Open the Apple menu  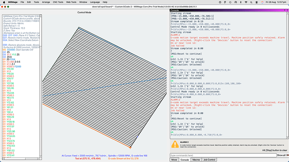point(4,2)
